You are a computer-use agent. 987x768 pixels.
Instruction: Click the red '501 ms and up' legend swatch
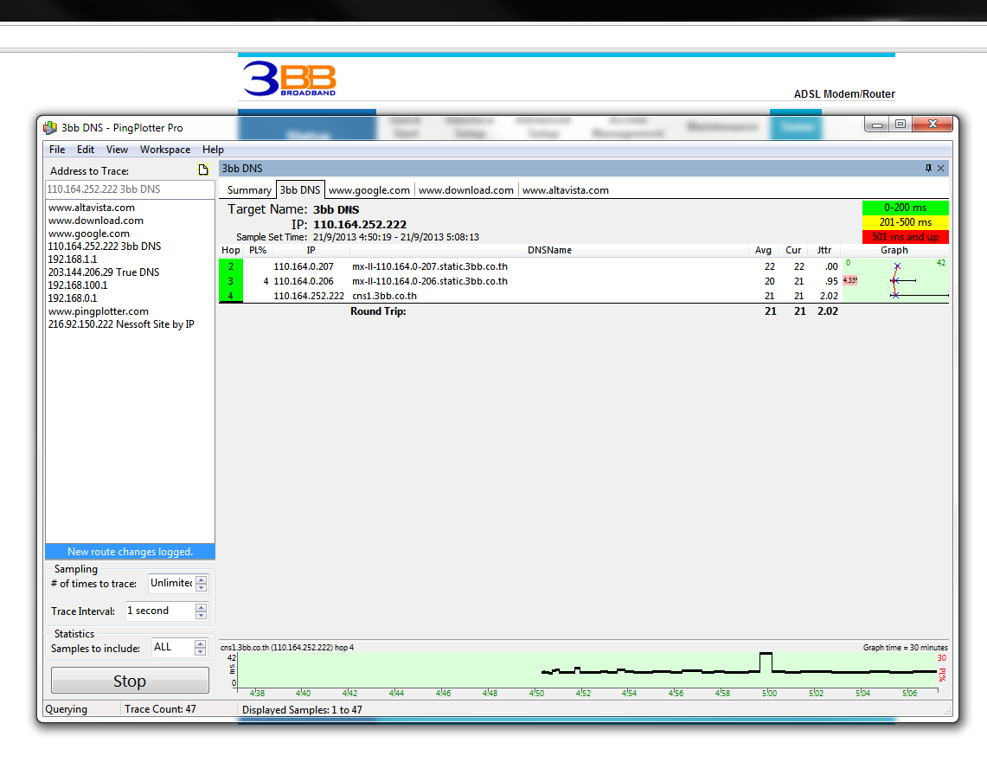[x=905, y=237]
